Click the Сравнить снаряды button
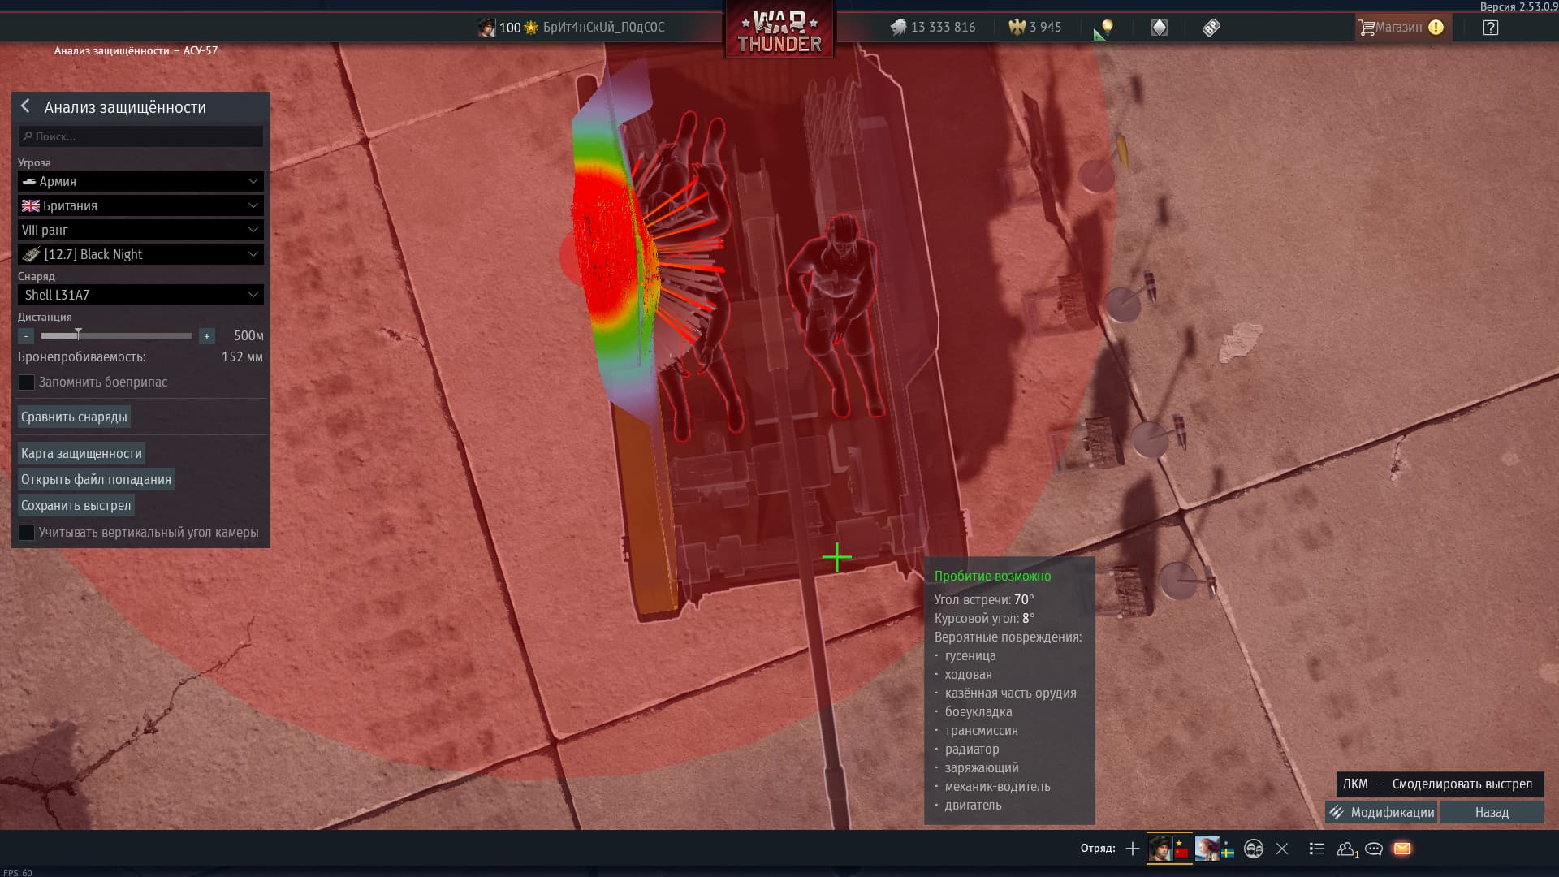The image size is (1559, 877). 74,417
